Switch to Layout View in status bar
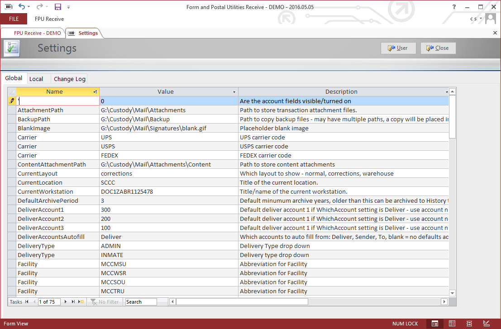The width and height of the screenshot is (501, 329). point(469,324)
